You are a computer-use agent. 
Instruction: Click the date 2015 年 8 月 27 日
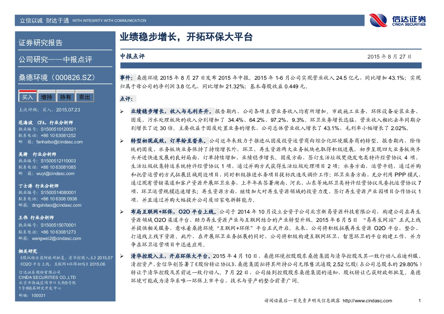point(389,57)
